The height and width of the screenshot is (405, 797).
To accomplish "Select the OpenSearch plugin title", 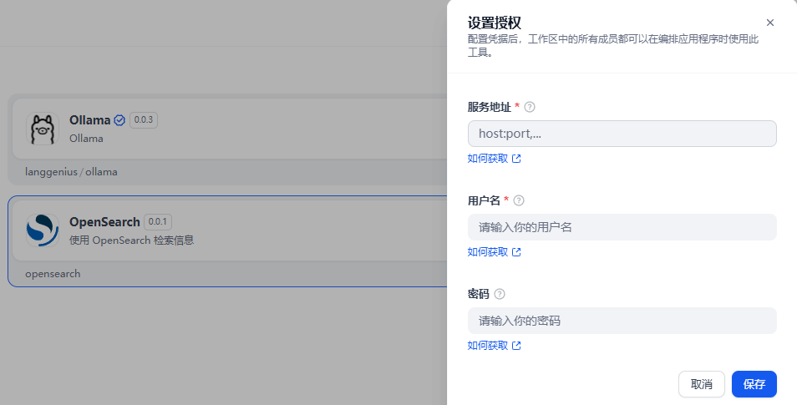I will coord(104,222).
